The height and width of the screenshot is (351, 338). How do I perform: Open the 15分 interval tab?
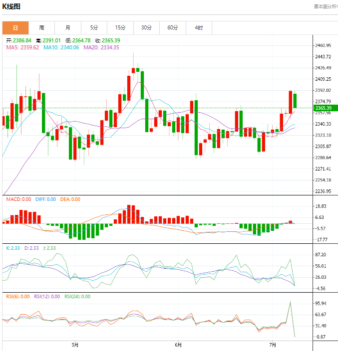120,28
